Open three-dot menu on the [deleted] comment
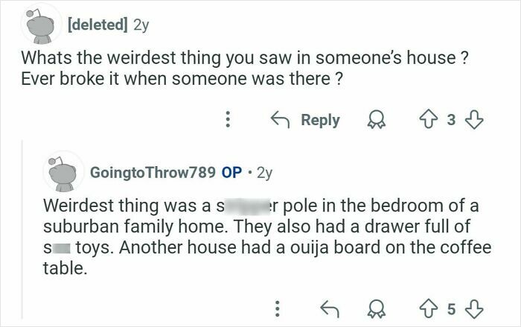Screen dimensions: 521x327 (229, 120)
